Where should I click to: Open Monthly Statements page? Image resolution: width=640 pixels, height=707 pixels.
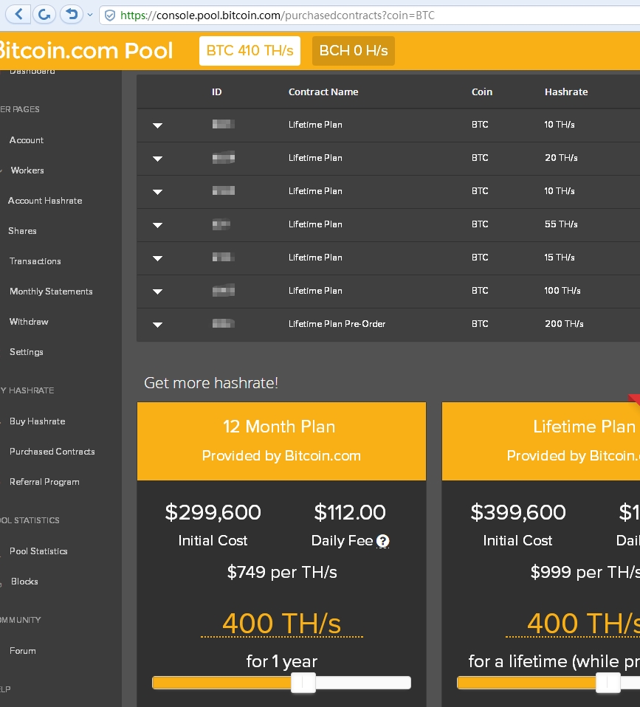(51, 292)
